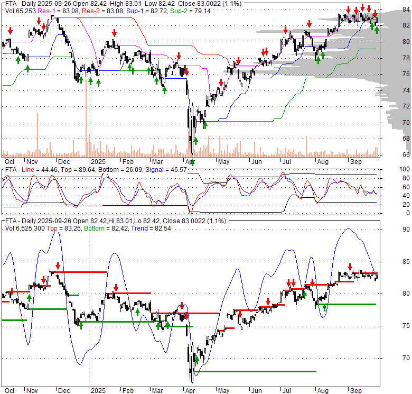Click the 68 price axis label

tap(406, 139)
